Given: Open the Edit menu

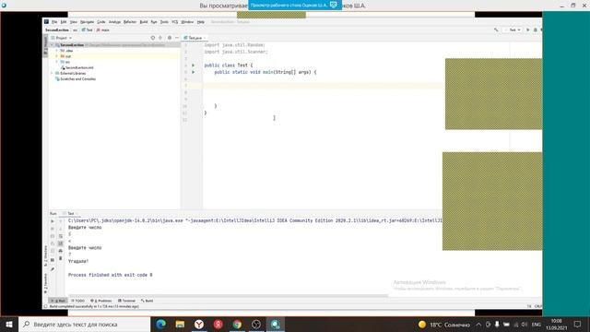Looking at the screenshot, I should click(64, 22).
